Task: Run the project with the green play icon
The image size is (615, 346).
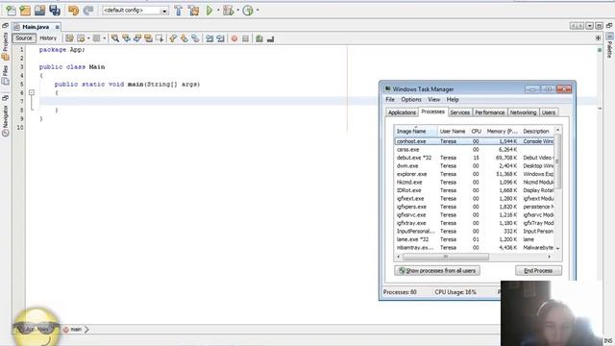Action: point(209,11)
